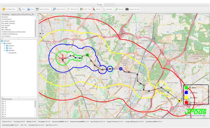Image resolution: width=210 pixels, height=128 pixels.
Task: Activate the Station Zoom tool
Action: pyautogui.click(x=59, y=9)
